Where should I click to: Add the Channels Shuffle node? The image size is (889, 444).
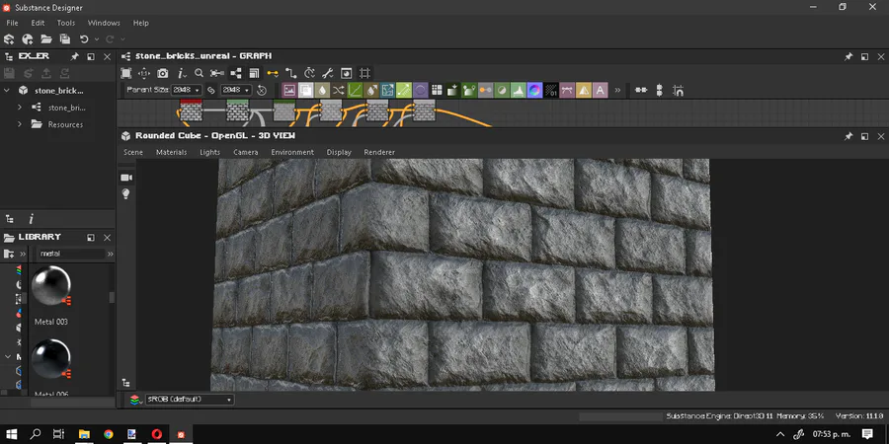(339, 90)
